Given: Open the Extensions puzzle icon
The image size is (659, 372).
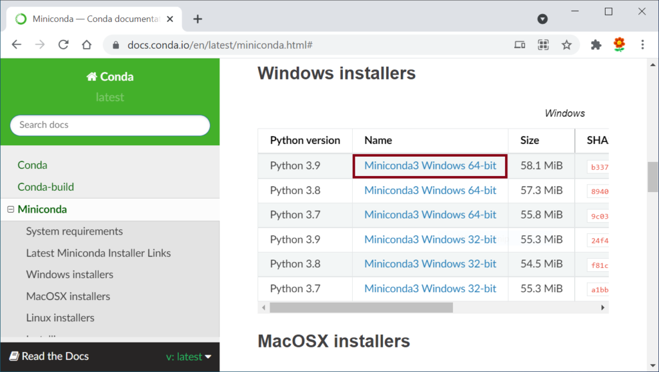Looking at the screenshot, I should pos(596,44).
